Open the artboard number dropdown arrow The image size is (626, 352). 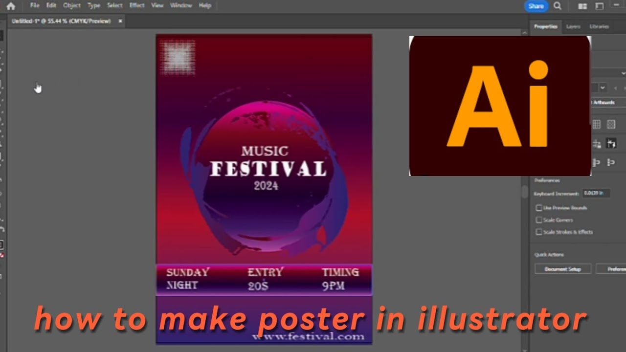pos(603,88)
